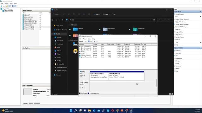Click the Paste icon in the This PC toolbar
The width and height of the screenshot is (202, 113).
(x=74, y=14)
